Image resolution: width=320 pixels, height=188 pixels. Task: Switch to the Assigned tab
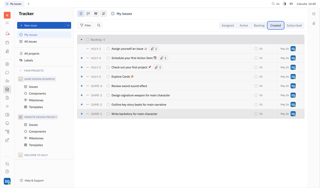click(x=228, y=26)
